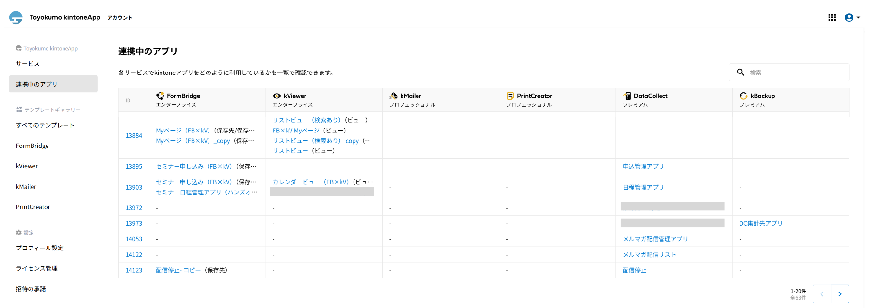Image resolution: width=869 pixels, height=308 pixels.
Task: Click the kMailer column header icon
Action: click(393, 96)
